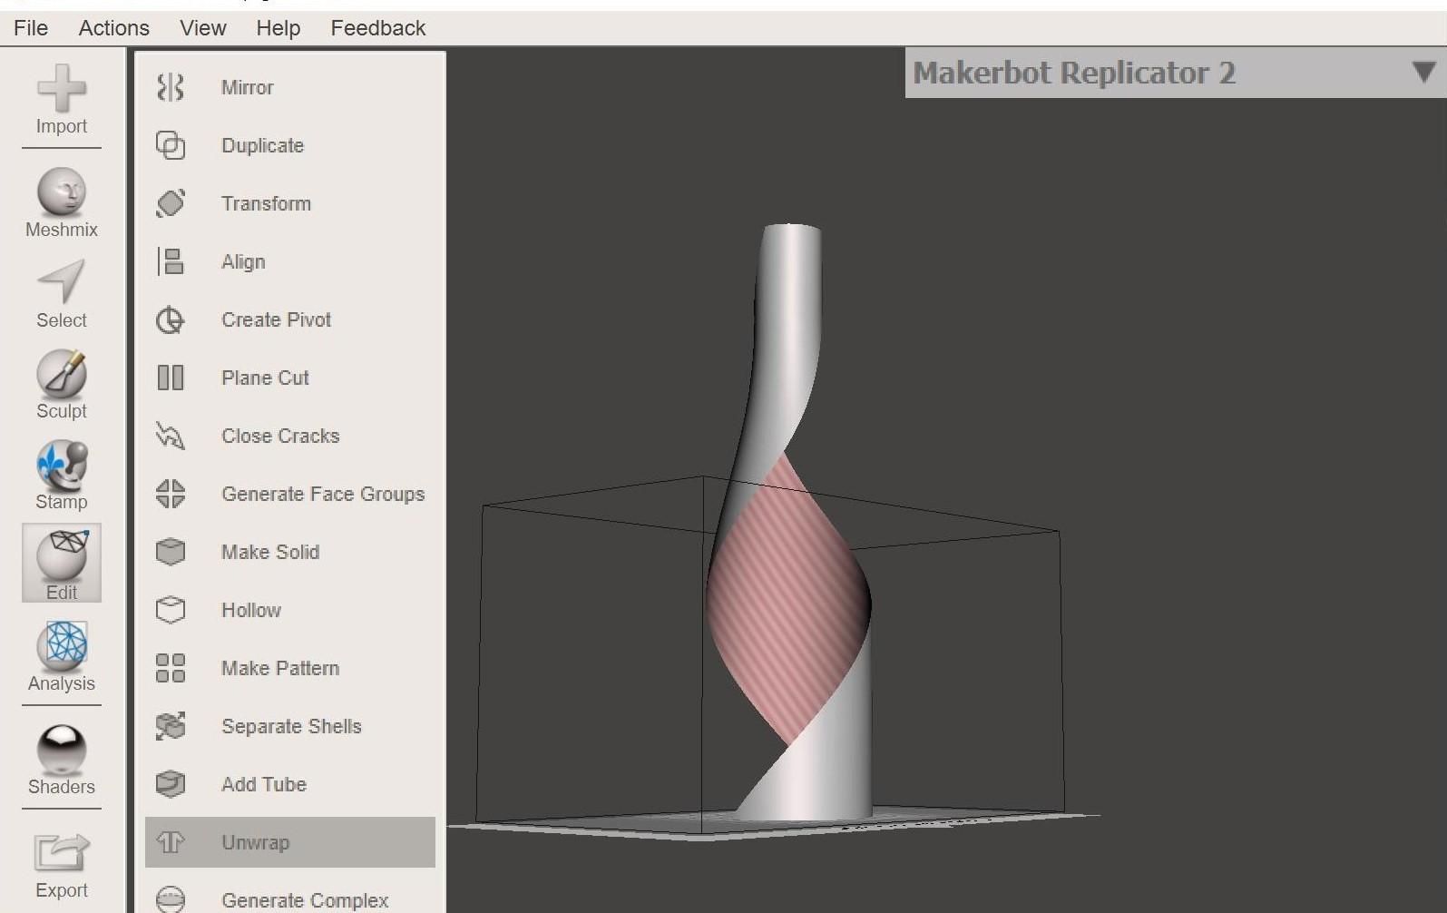This screenshot has height=913, width=1447.
Task: Click the Make Pattern label text
Action: [280, 668]
